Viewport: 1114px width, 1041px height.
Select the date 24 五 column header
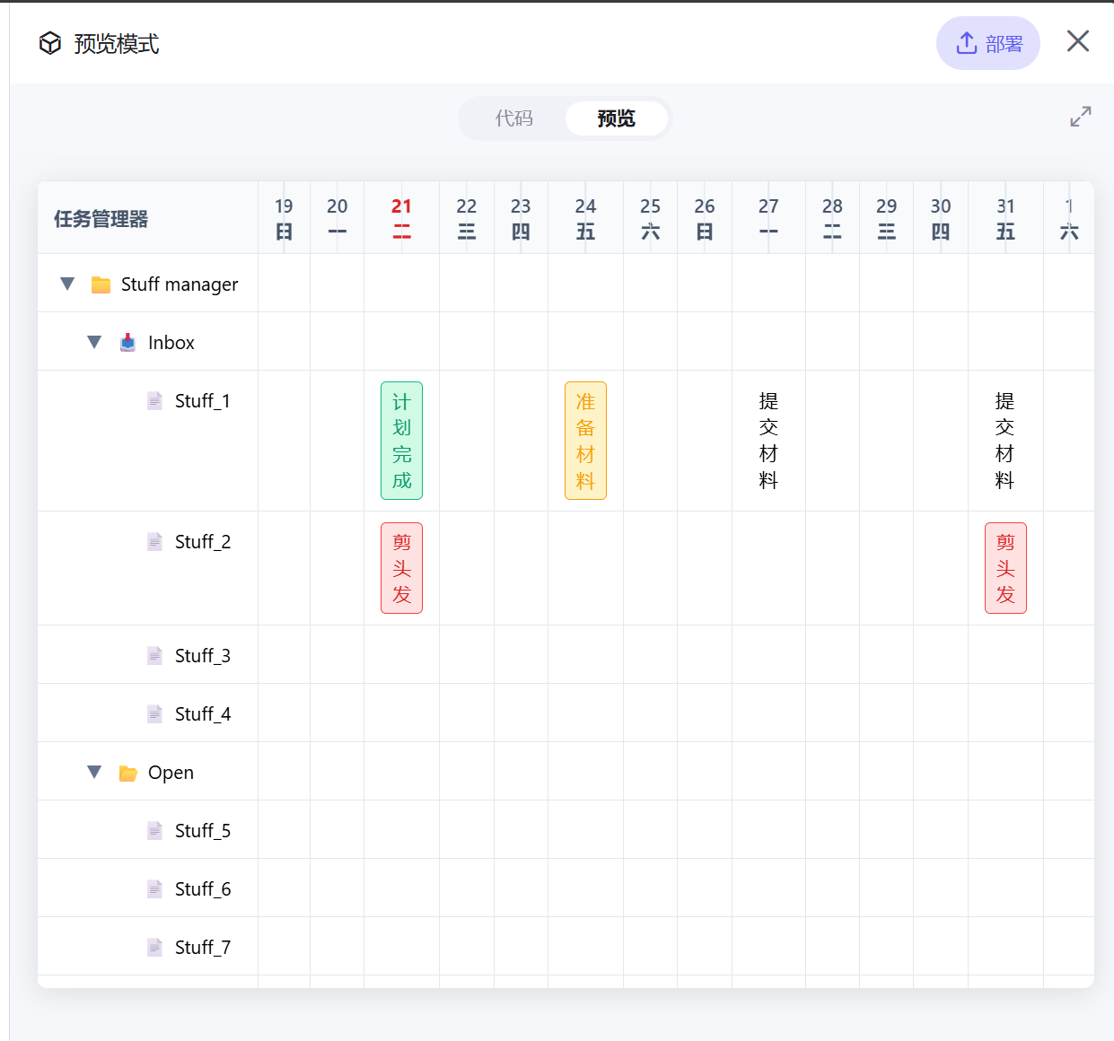pos(585,218)
